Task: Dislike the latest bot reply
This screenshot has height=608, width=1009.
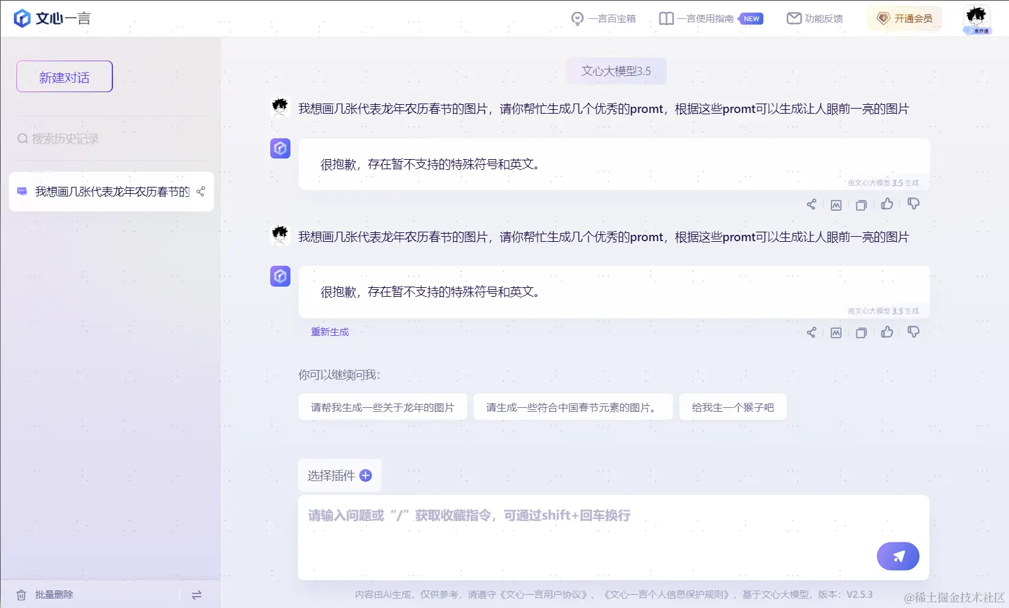Action: tap(913, 332)
